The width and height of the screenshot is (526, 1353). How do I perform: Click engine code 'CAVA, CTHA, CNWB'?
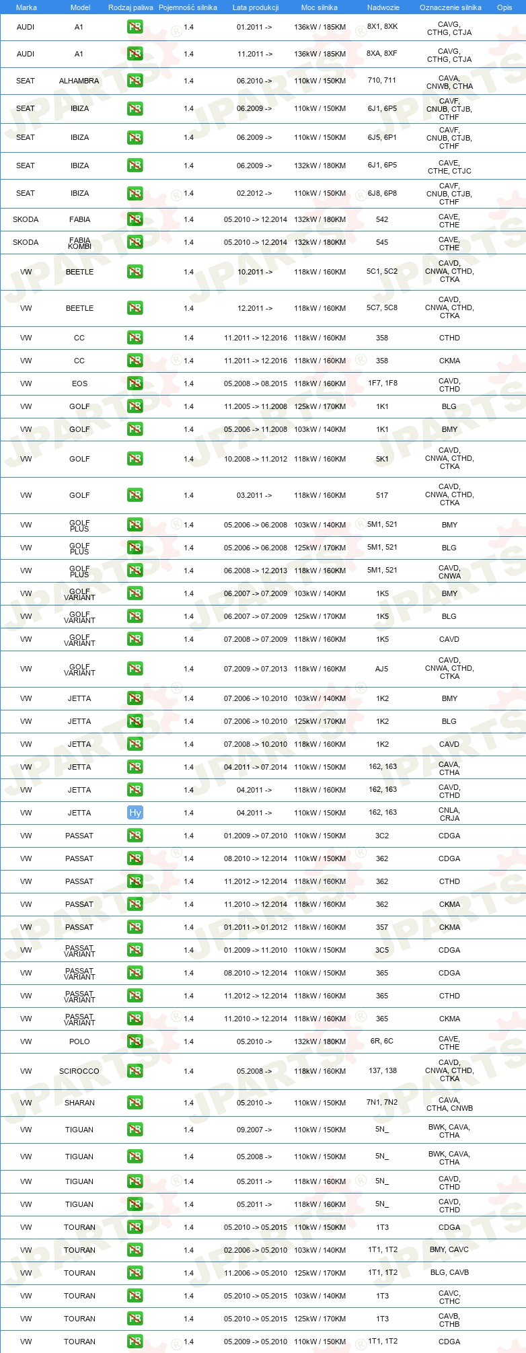(x=449, y=1104)
